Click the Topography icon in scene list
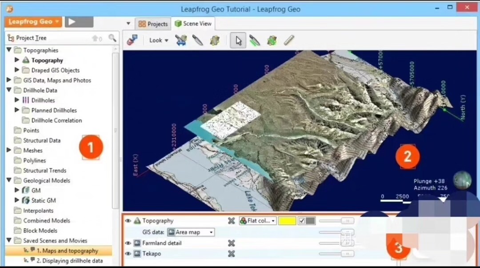 coord(137,220)
